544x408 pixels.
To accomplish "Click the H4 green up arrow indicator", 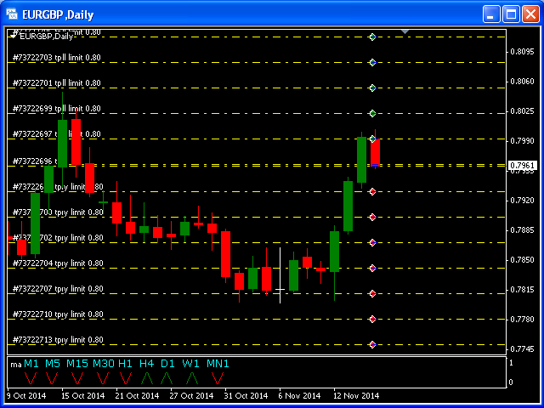I will click(x=147, y=377).
